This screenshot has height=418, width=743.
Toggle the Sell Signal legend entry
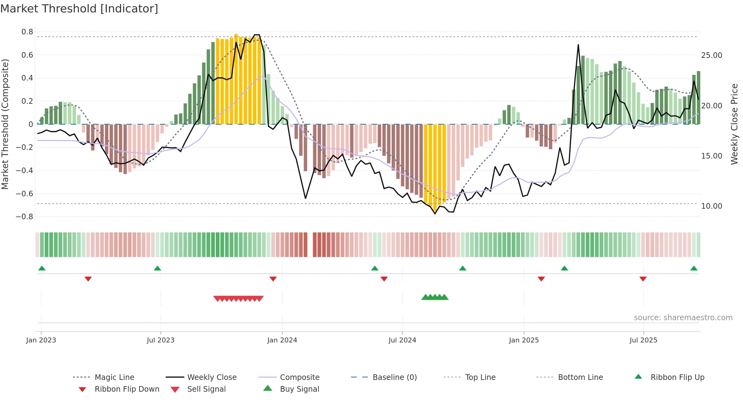[x=198, y=389]
